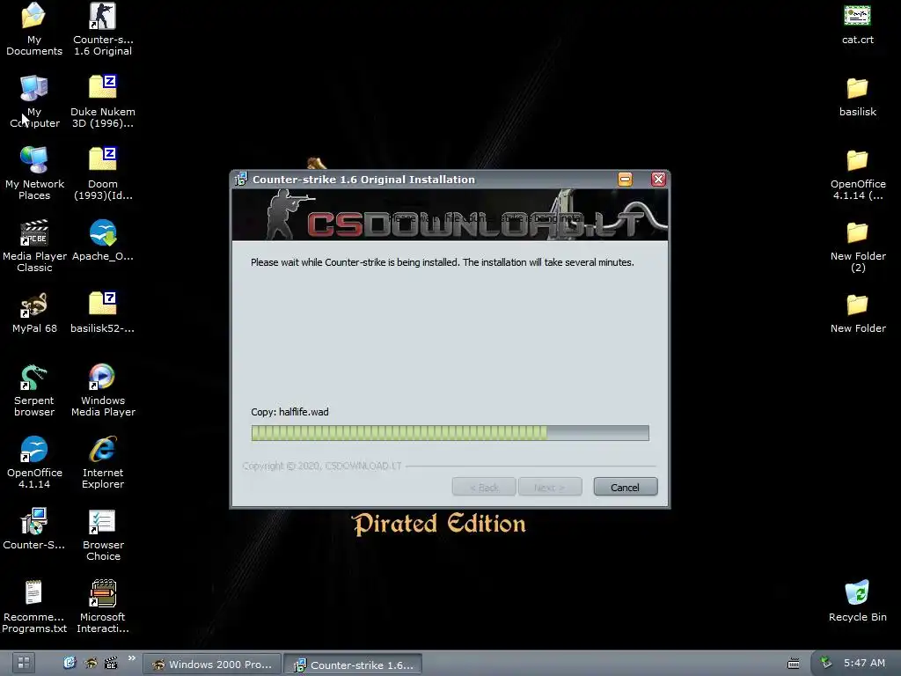Select the Windows Media Player icon
This screenshot has height=676, width=901.
pyautogui.click(x=103, y=390)
